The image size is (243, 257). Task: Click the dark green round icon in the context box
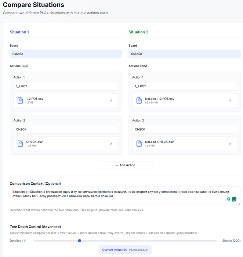pyautogui.click(x=234, y=199)
